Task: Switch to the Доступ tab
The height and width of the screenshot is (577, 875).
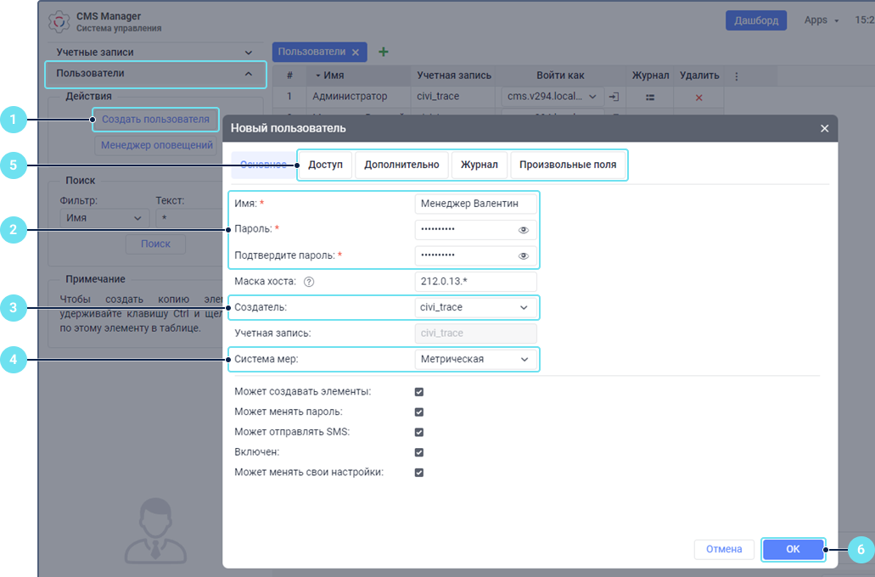Action: click(325, 165)
